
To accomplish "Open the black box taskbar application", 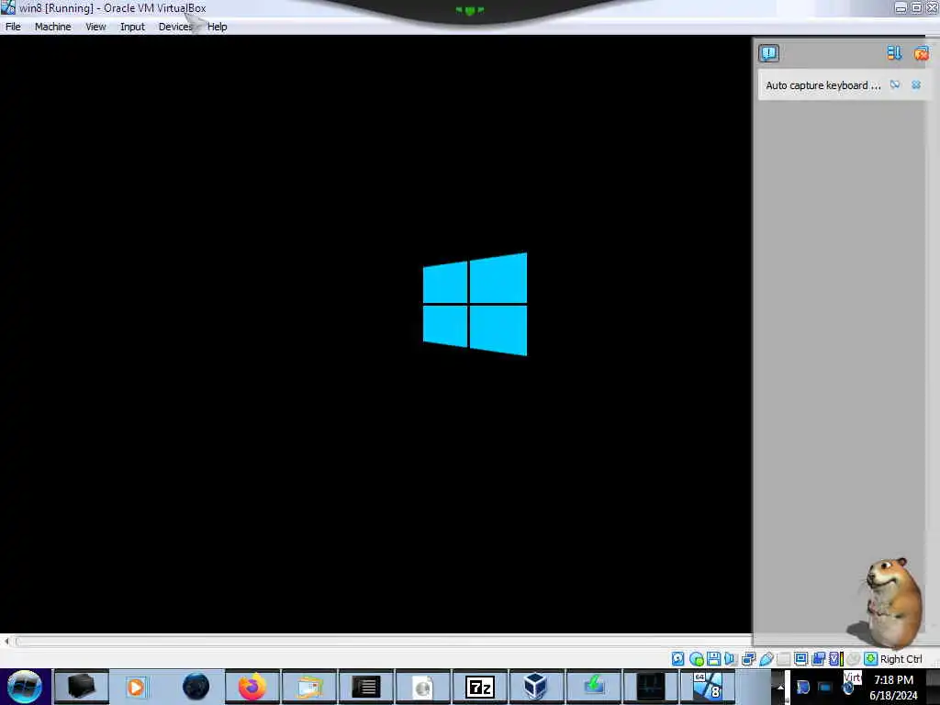I will (x=82, y=687).
